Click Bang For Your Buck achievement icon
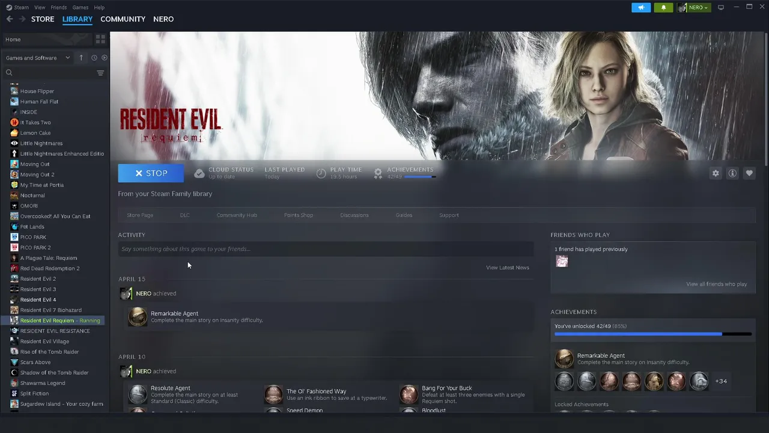Image resolution: width=769 pixels, height=433 pixels. 409,395
